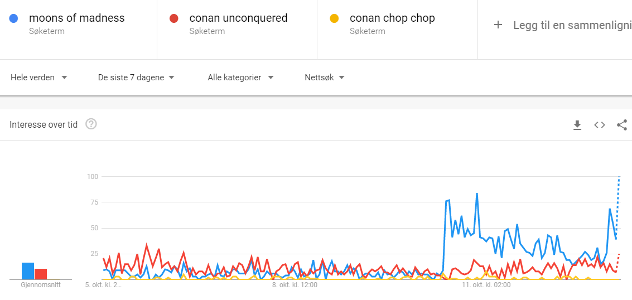This screenshot has height=300, width=632.
Task: Open the Nettsøk search type dropdown
Action: click(x=325, y=78)
